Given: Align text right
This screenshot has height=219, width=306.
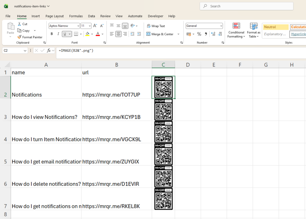Looking at the screenshot, I should coord(125,34).
